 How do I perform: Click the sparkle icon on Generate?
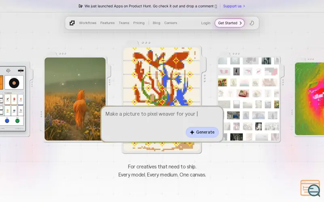(x=192, y=133)
